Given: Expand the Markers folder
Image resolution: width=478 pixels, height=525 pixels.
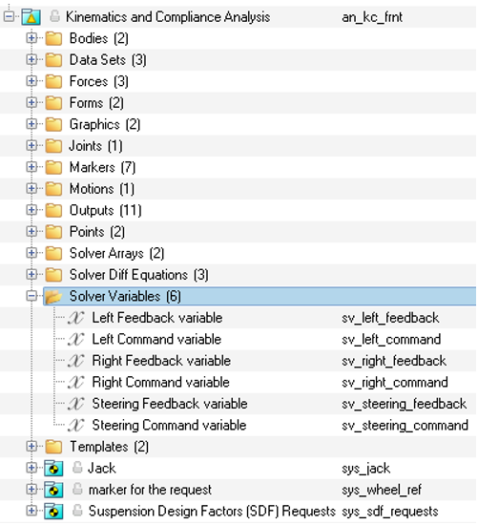Looking at the screenshot, I should tap(31, 167).
